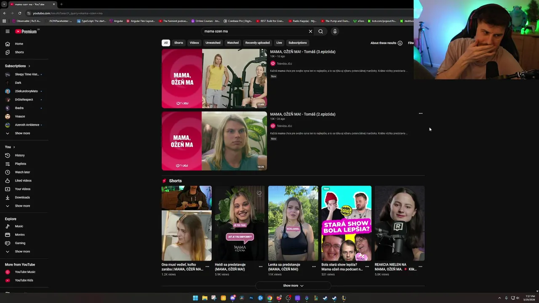Show hidden system tray icons
This screenshot has width=539, height=303.
point(499,298)
